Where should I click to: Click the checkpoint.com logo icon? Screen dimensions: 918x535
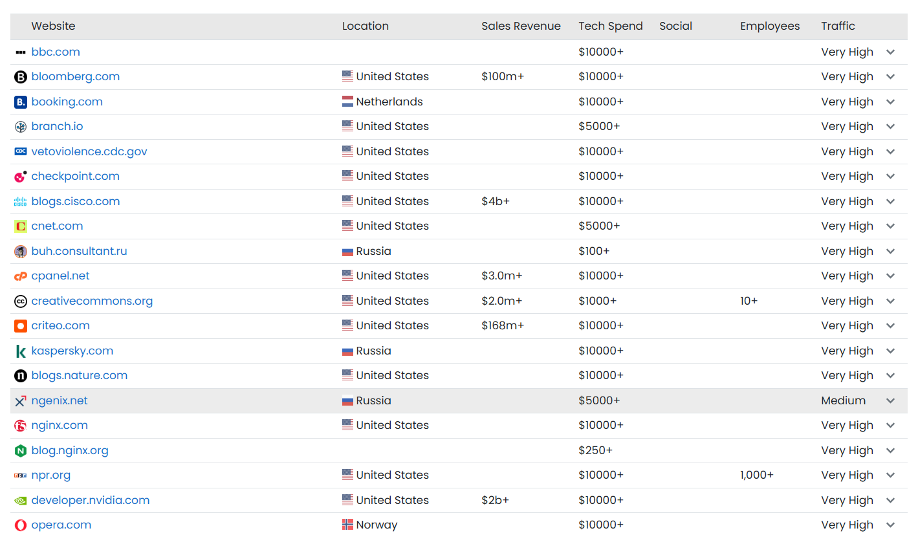tap(21, 177)
